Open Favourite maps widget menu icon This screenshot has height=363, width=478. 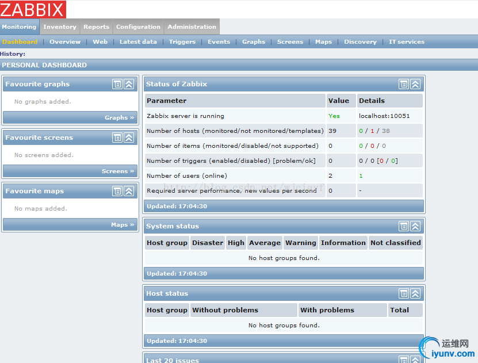(117, 191)
